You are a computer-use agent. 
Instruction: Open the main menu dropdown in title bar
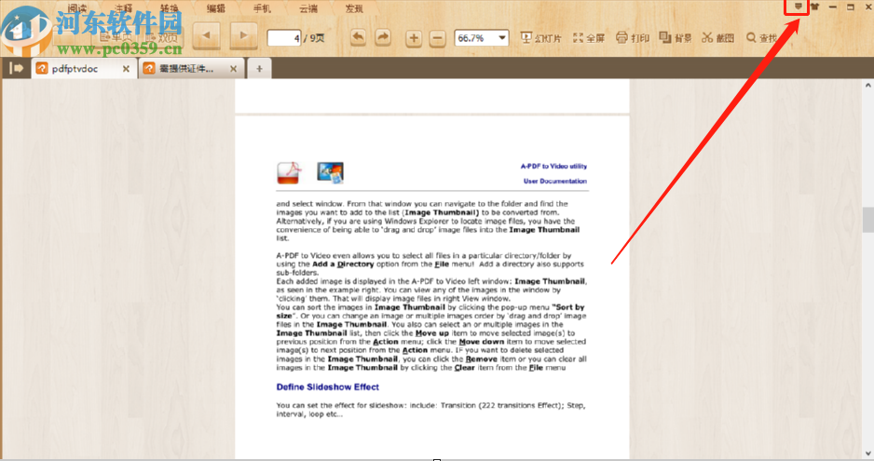[x=798, y=7]
